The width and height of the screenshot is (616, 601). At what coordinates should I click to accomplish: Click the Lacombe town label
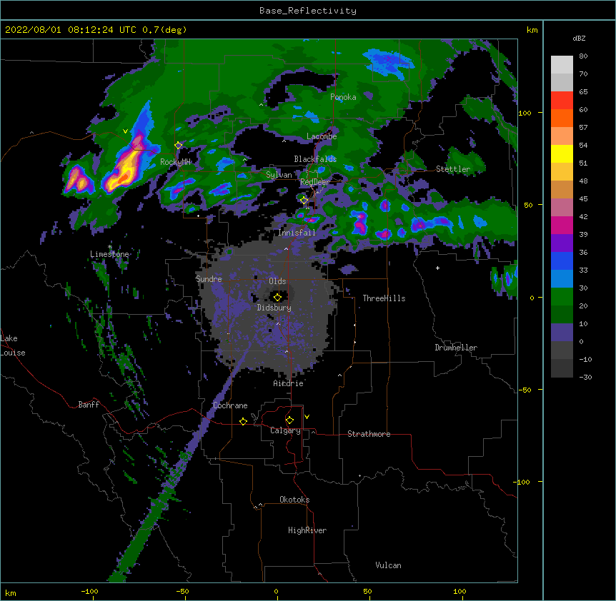coord(322,136)
